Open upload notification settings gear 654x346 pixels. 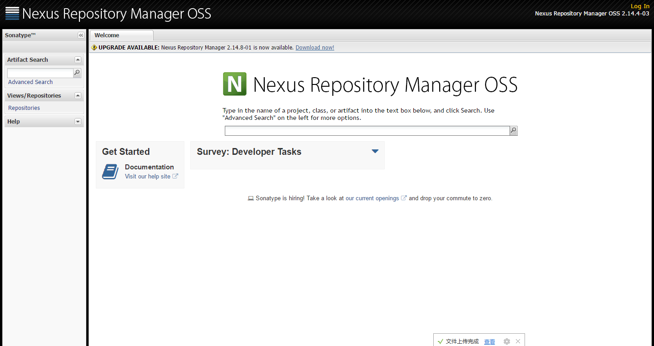(507, 341)
